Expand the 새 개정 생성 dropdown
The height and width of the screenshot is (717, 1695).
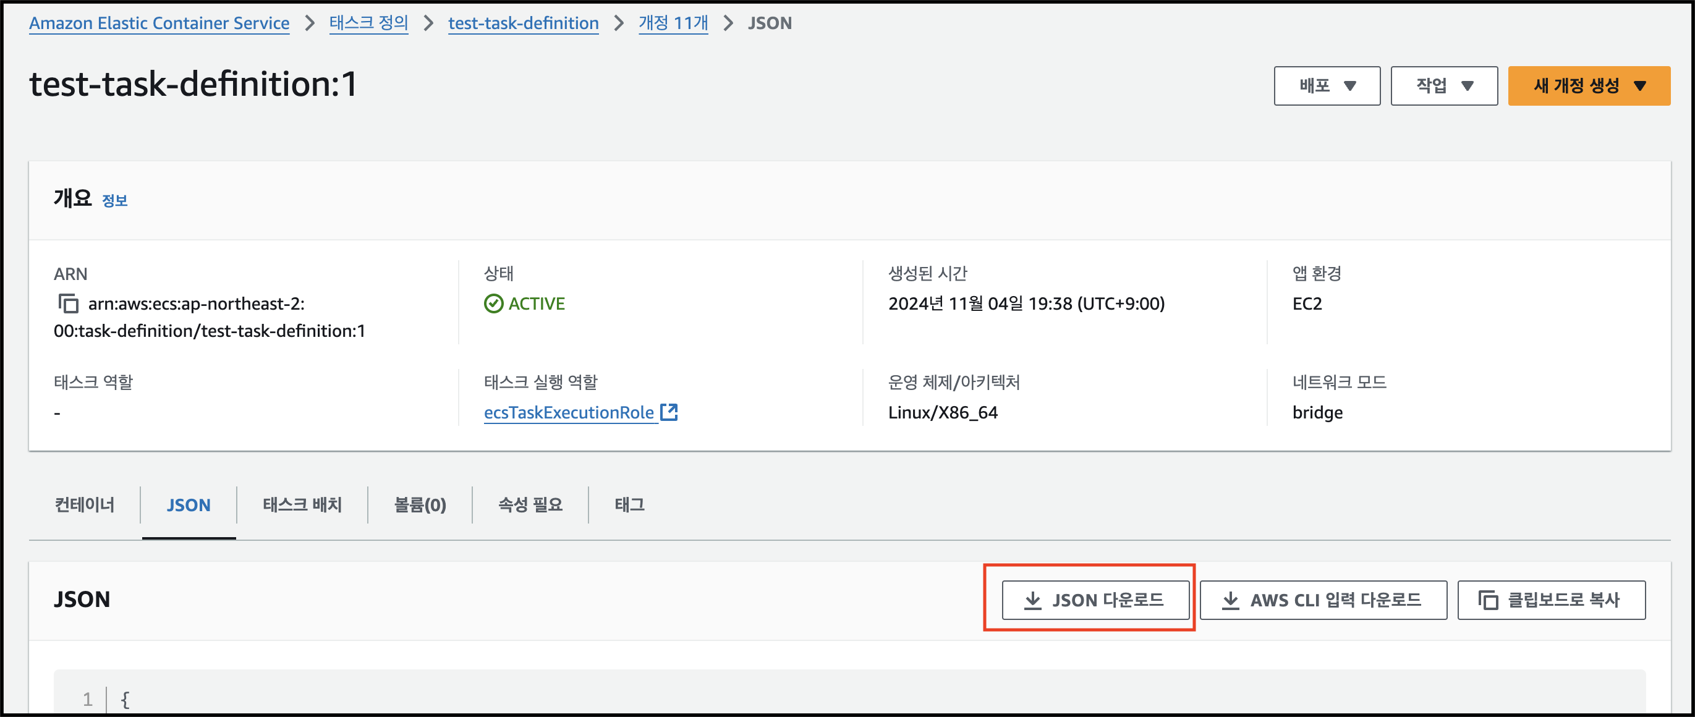point(1589,85)
